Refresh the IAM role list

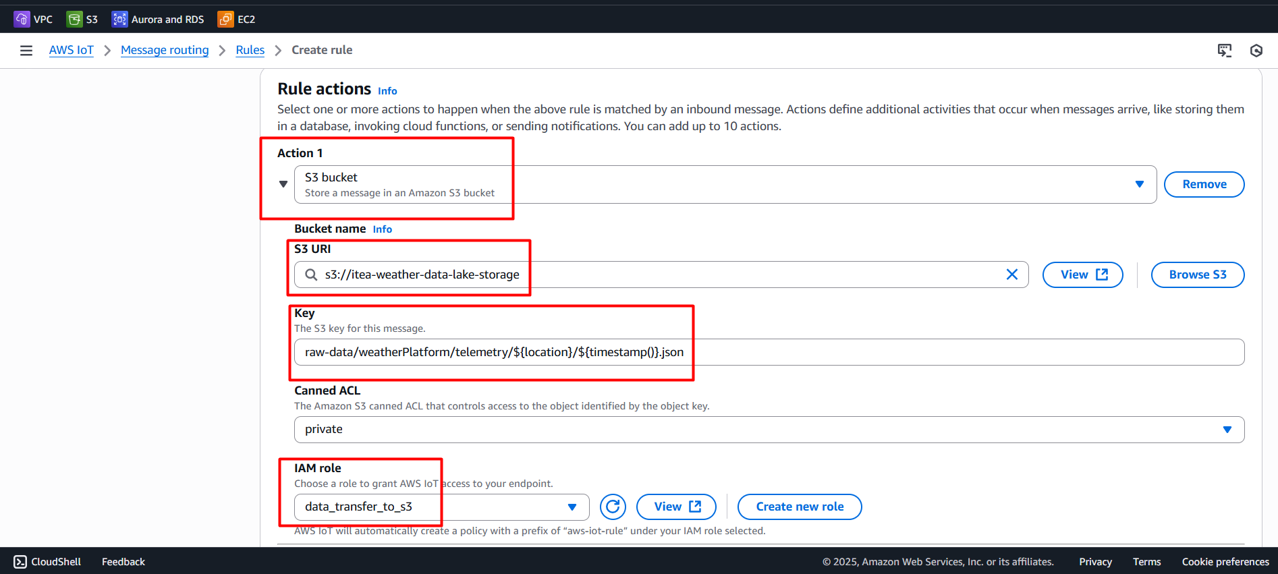(x=613, y=507)
